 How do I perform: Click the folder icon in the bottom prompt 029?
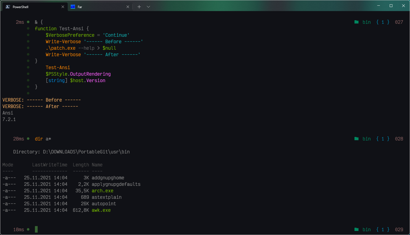tap(357, 229)
